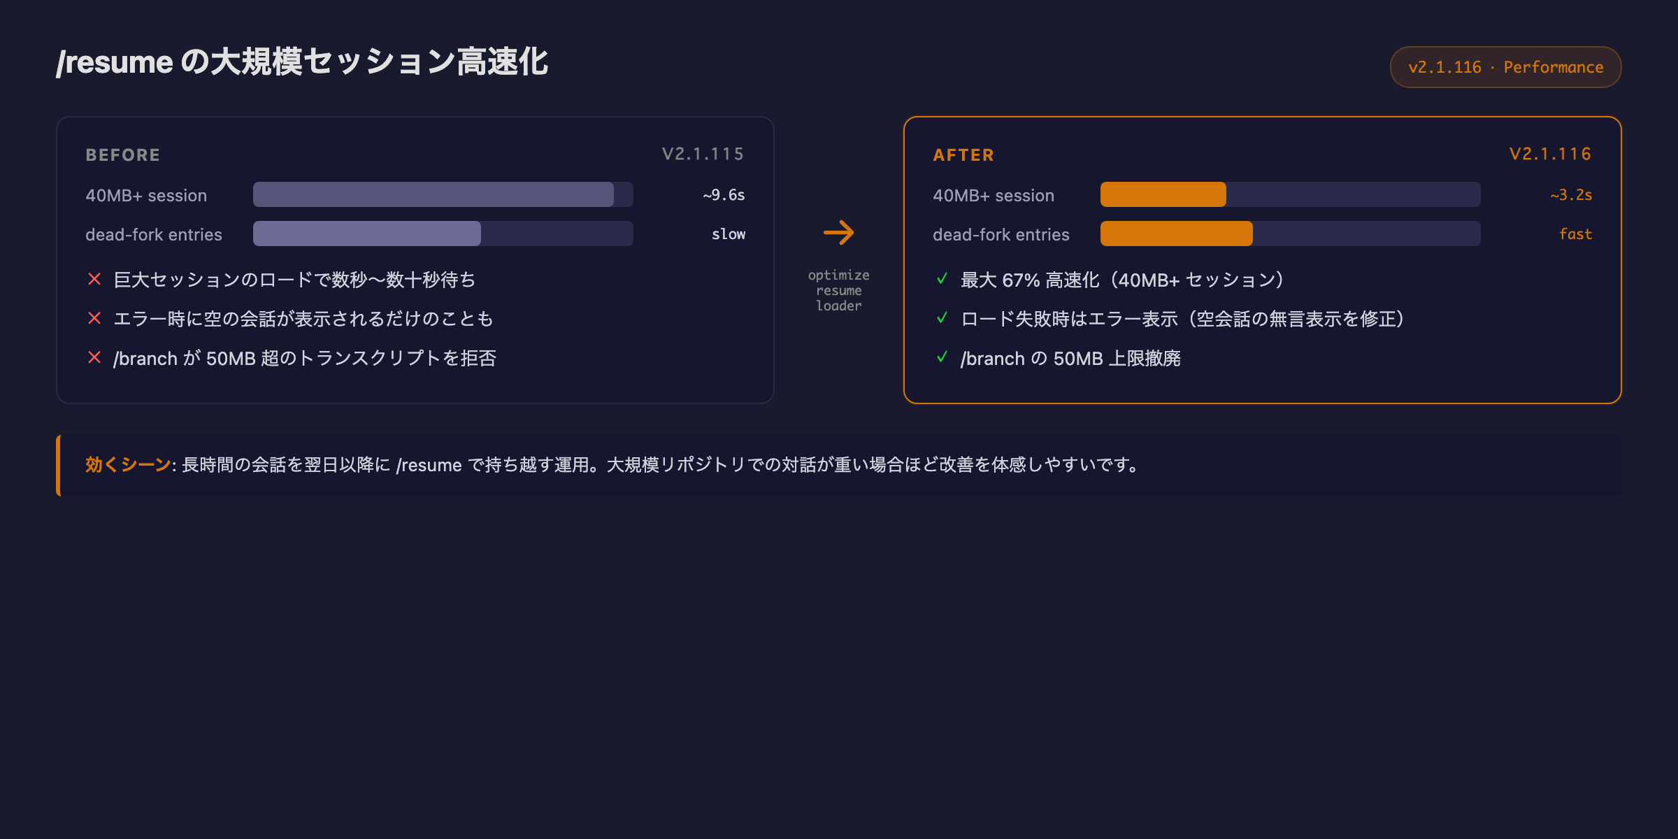The image size is (1678, 839).
Task: Click the 'optimize resume loader' caption
Action: point(839,290)
